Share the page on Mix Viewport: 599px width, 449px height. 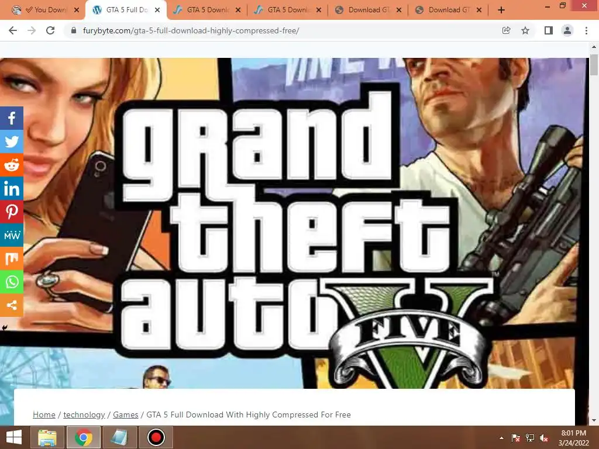point(12,258)
